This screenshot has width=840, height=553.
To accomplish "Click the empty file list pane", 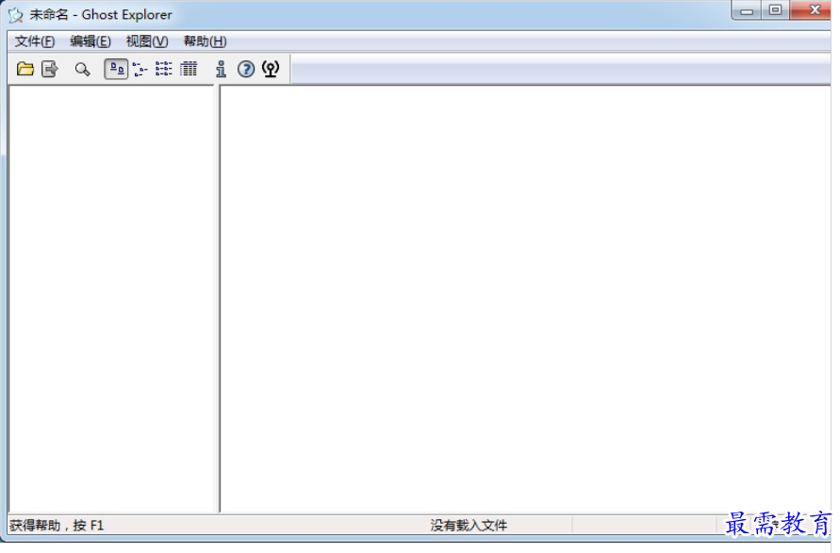I will click(x=525, y=299).
